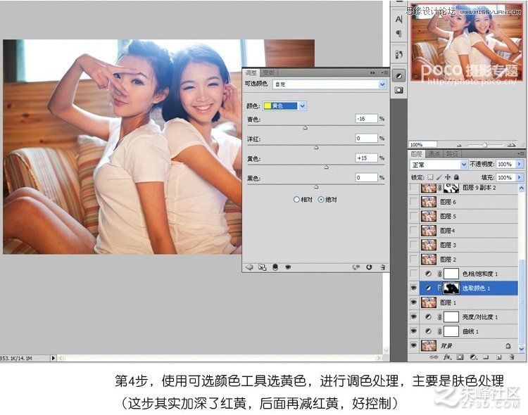Open the 填充 slider arrow
The height and width of the screenshot is (415, 528).
pos(520,177)
